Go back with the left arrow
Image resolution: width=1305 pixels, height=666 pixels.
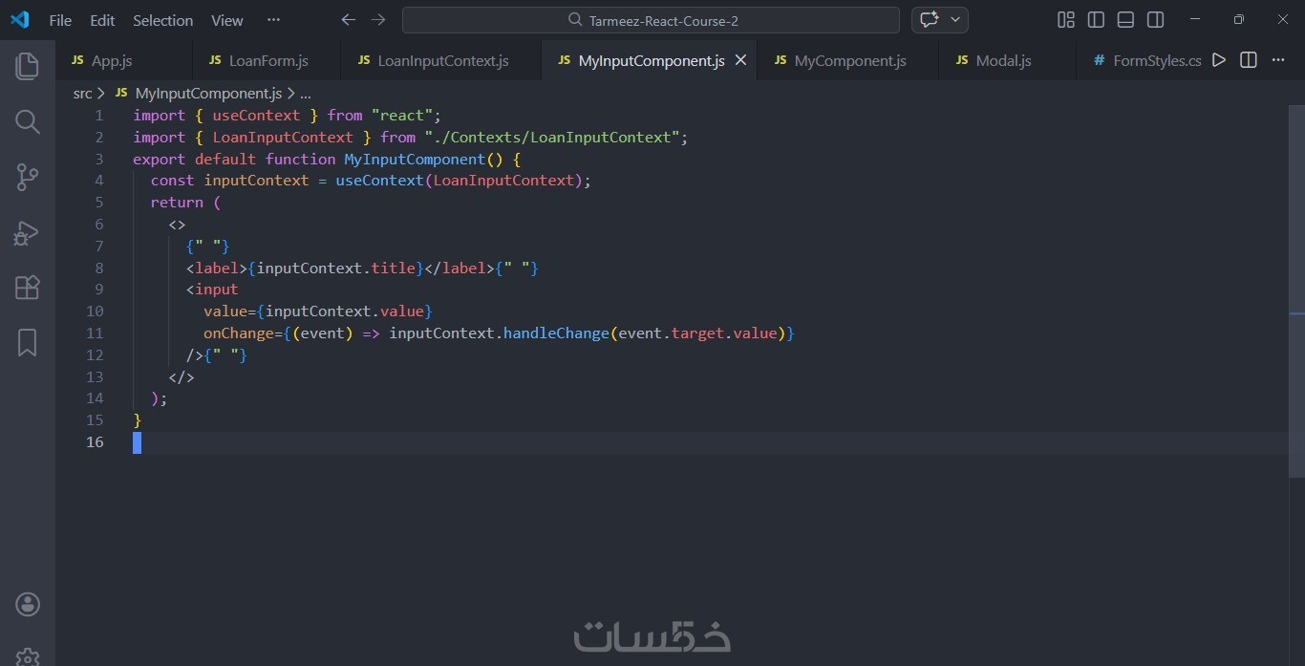pos(349,20)
